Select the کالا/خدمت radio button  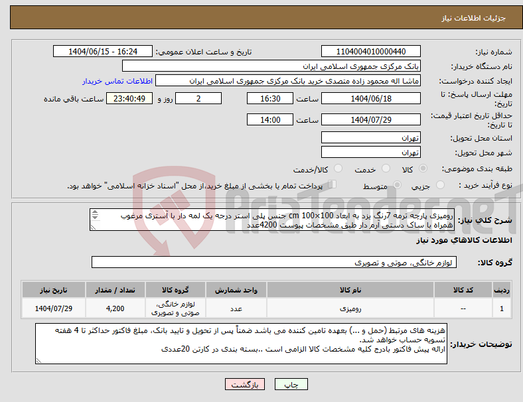338,168
